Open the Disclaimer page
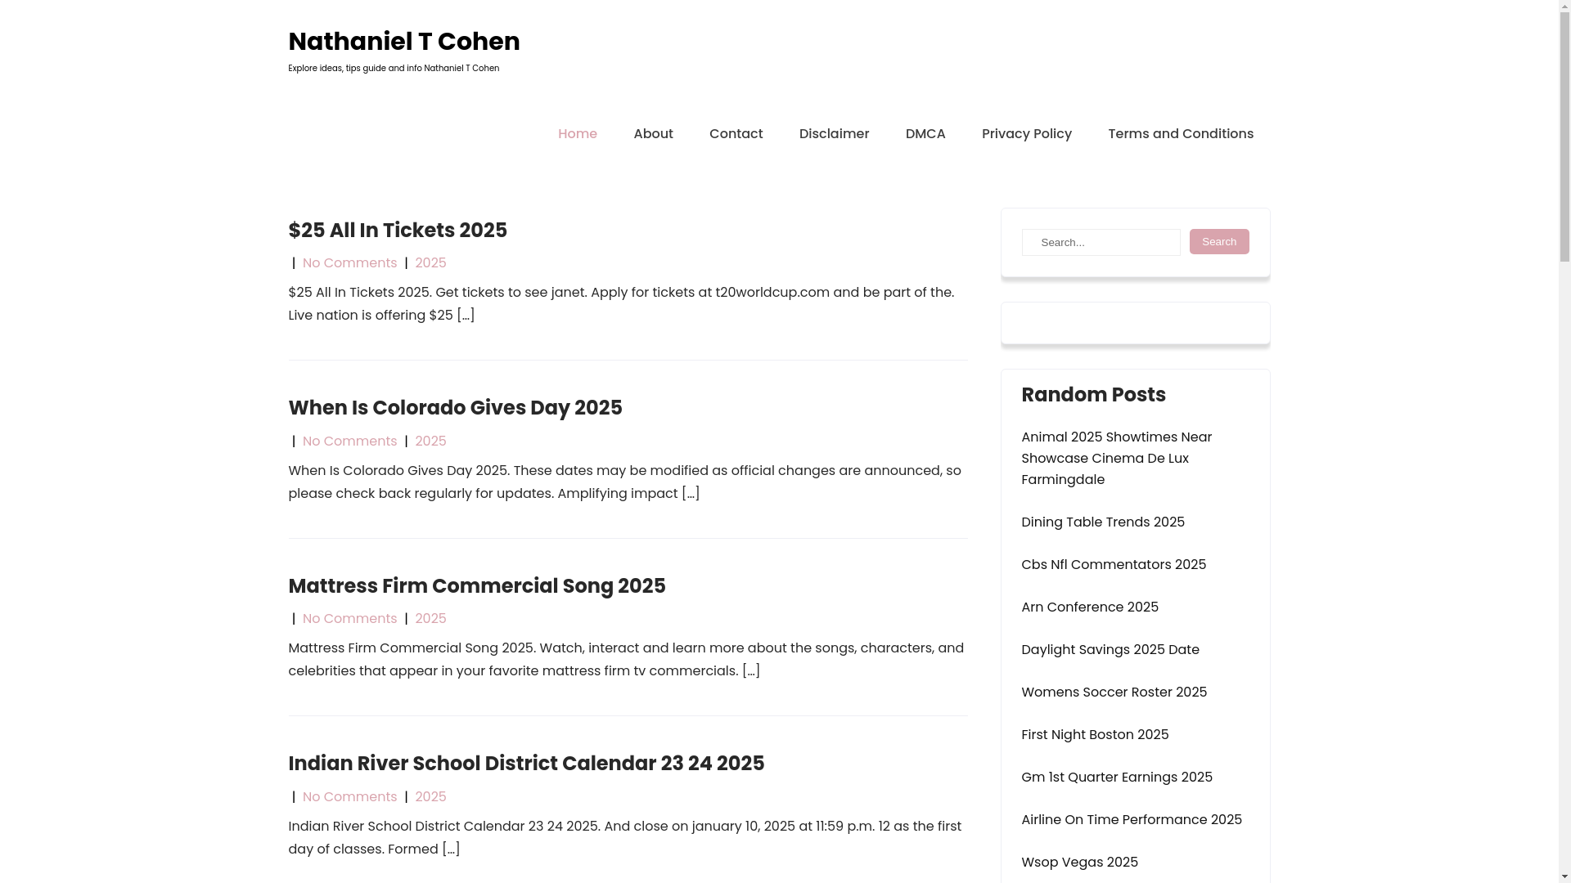The image size is (1571, 883). coord(834,134)
